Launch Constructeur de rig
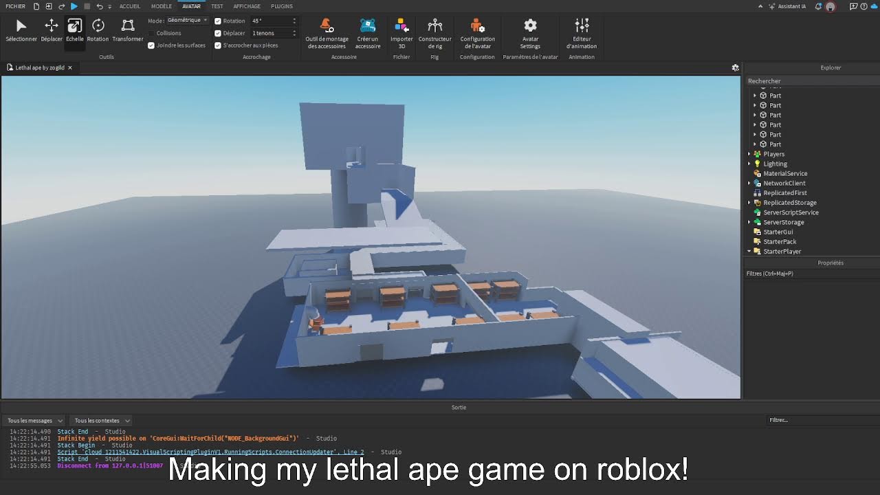The image size is (880, 495). coord(434,34)
